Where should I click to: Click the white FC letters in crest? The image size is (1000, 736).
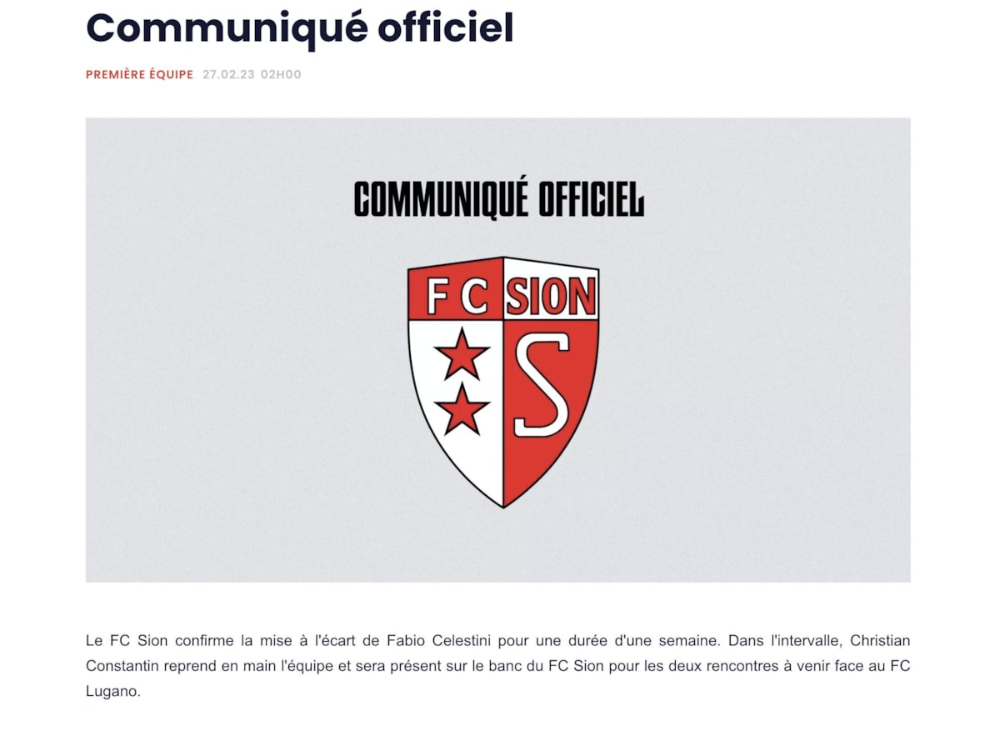pyautogui.click(x=457, y=296)
